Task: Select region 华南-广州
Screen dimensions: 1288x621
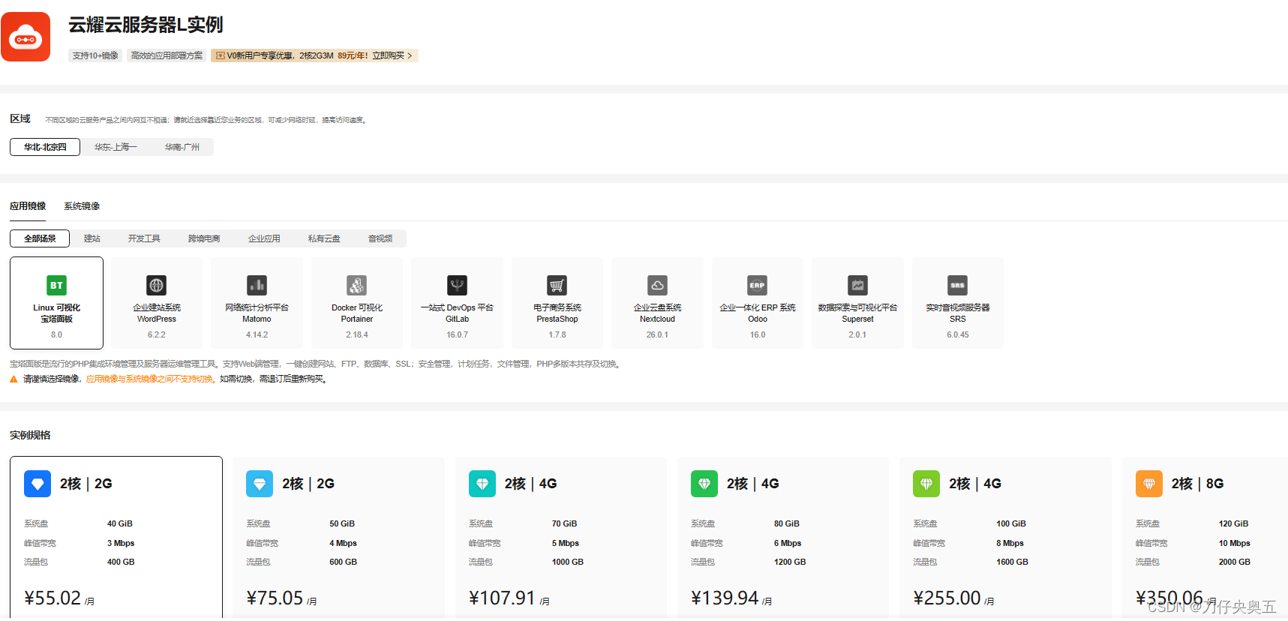Action: (x=182, y=147)
